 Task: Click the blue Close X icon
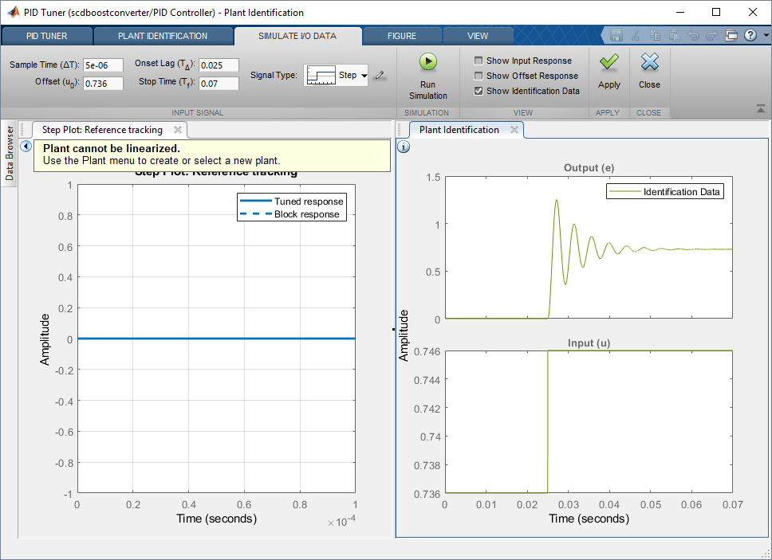[x=649, y=62]
